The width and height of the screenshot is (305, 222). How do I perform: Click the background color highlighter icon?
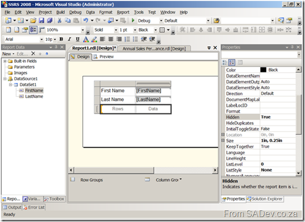[94, 39]
